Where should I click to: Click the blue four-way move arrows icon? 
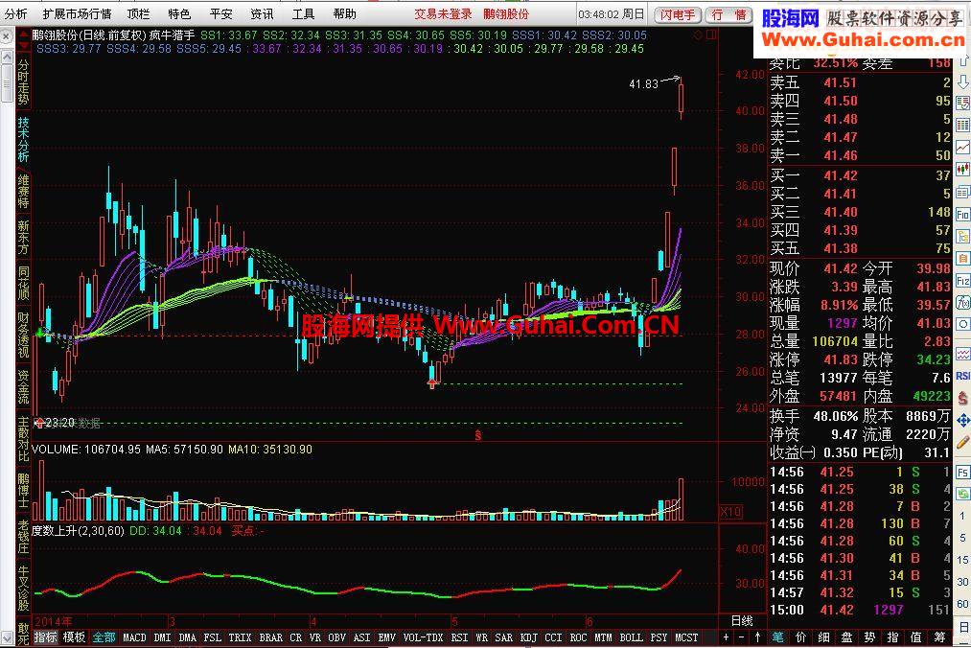(963, 421)
